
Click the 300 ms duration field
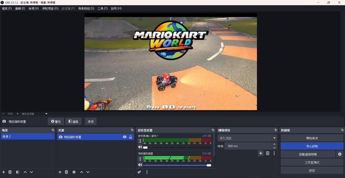[x=248, y=146]
